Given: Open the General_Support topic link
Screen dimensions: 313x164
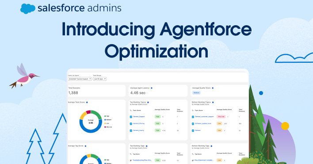Looking at the screenshot, I should [139, 117].
